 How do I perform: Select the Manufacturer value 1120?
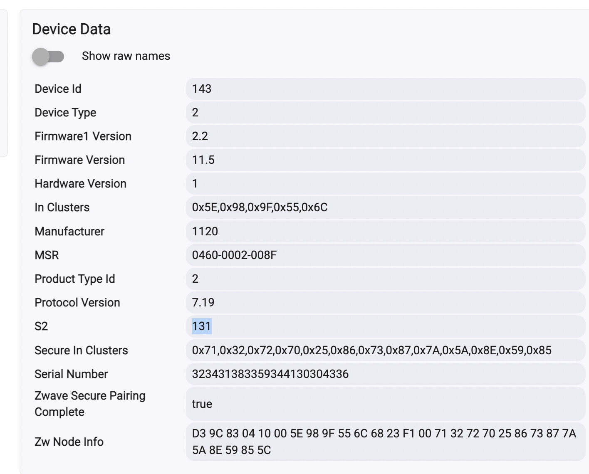coord(205,231)
